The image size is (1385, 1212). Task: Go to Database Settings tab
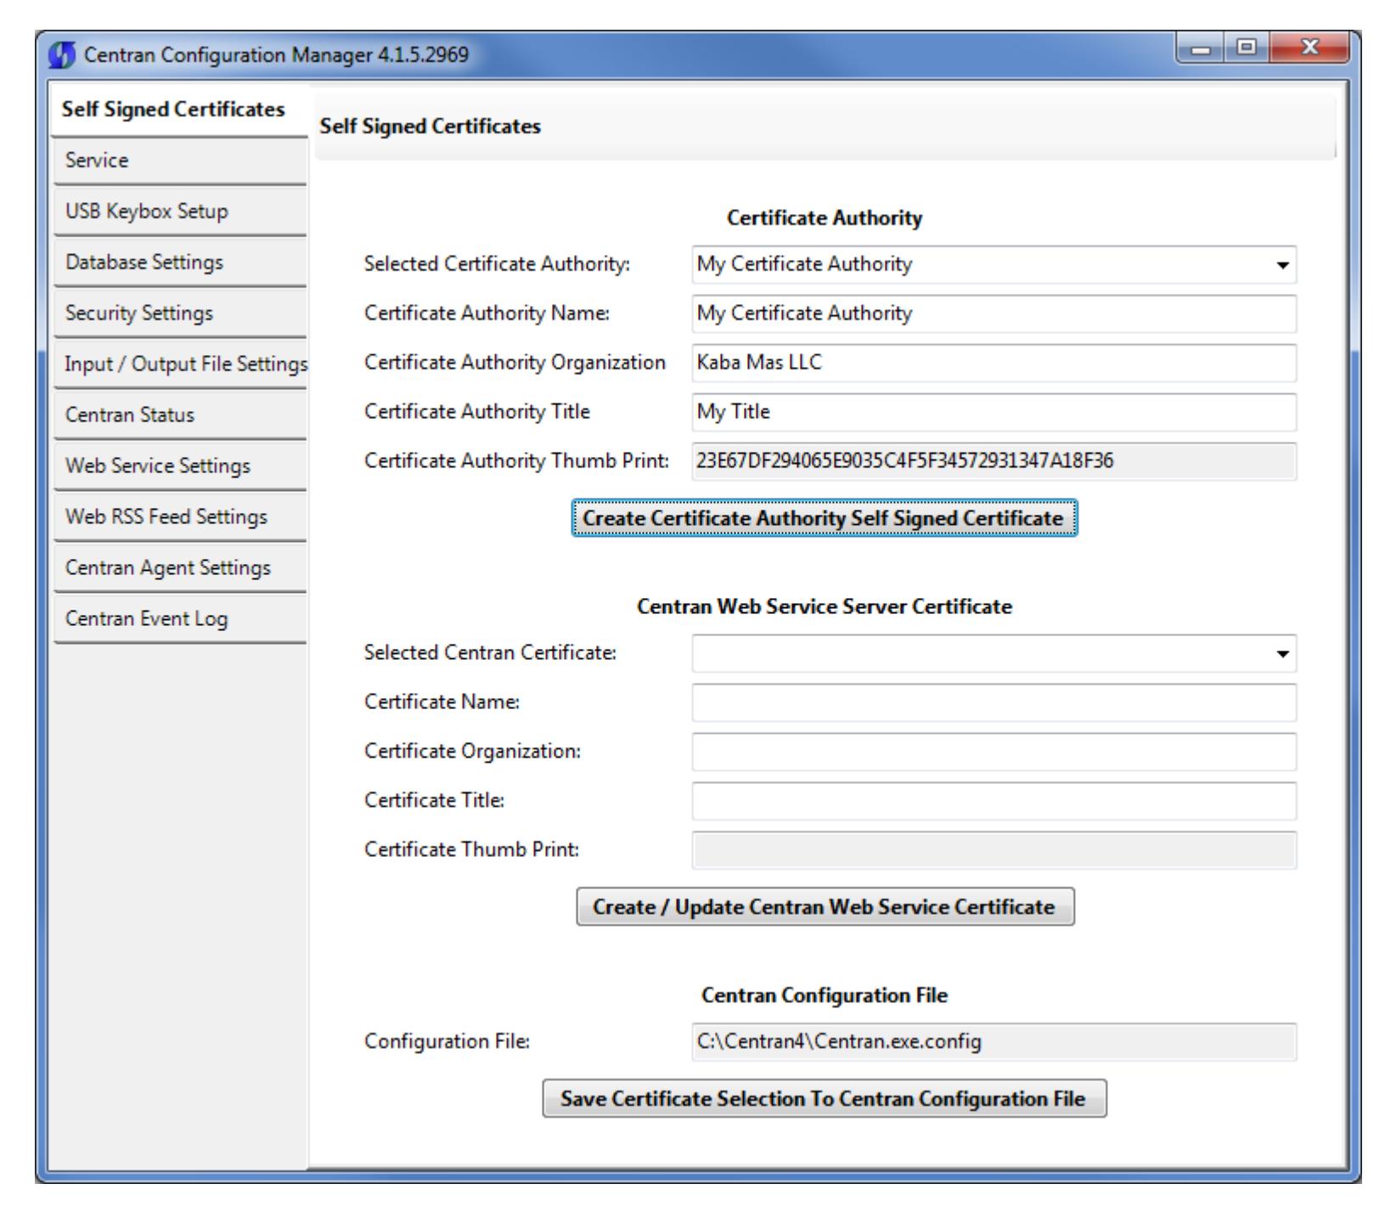coord(180,262)
